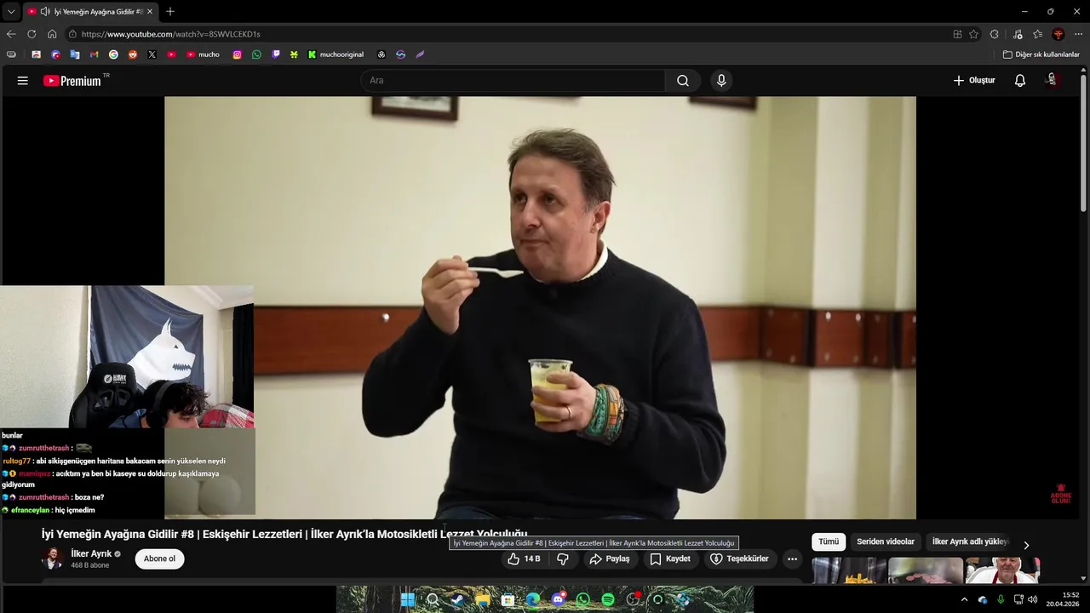
Task: Click chat username efranceylan
Action: click(x=30, y=510)
